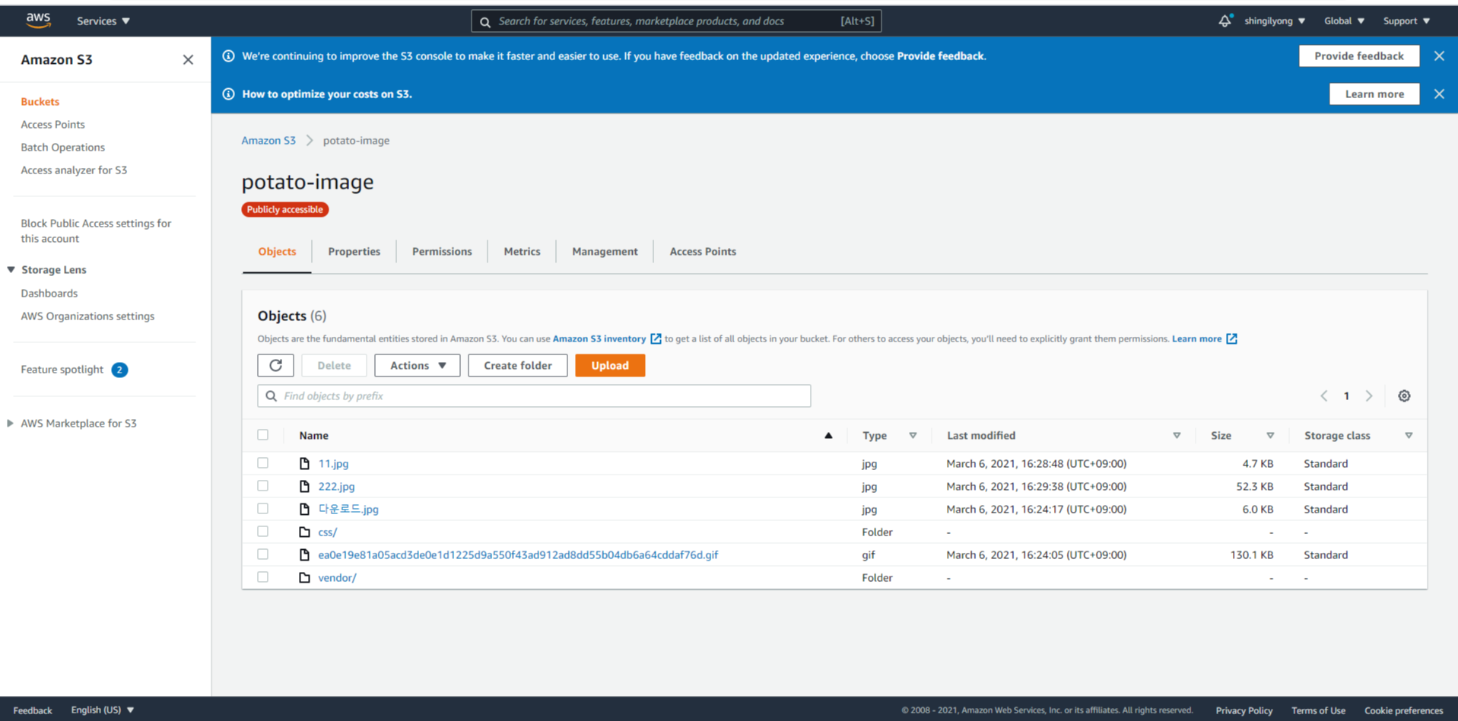Screen dimensions: 1458x721
Task: Check the box for 다운로드.jpg
Action: 263,508
